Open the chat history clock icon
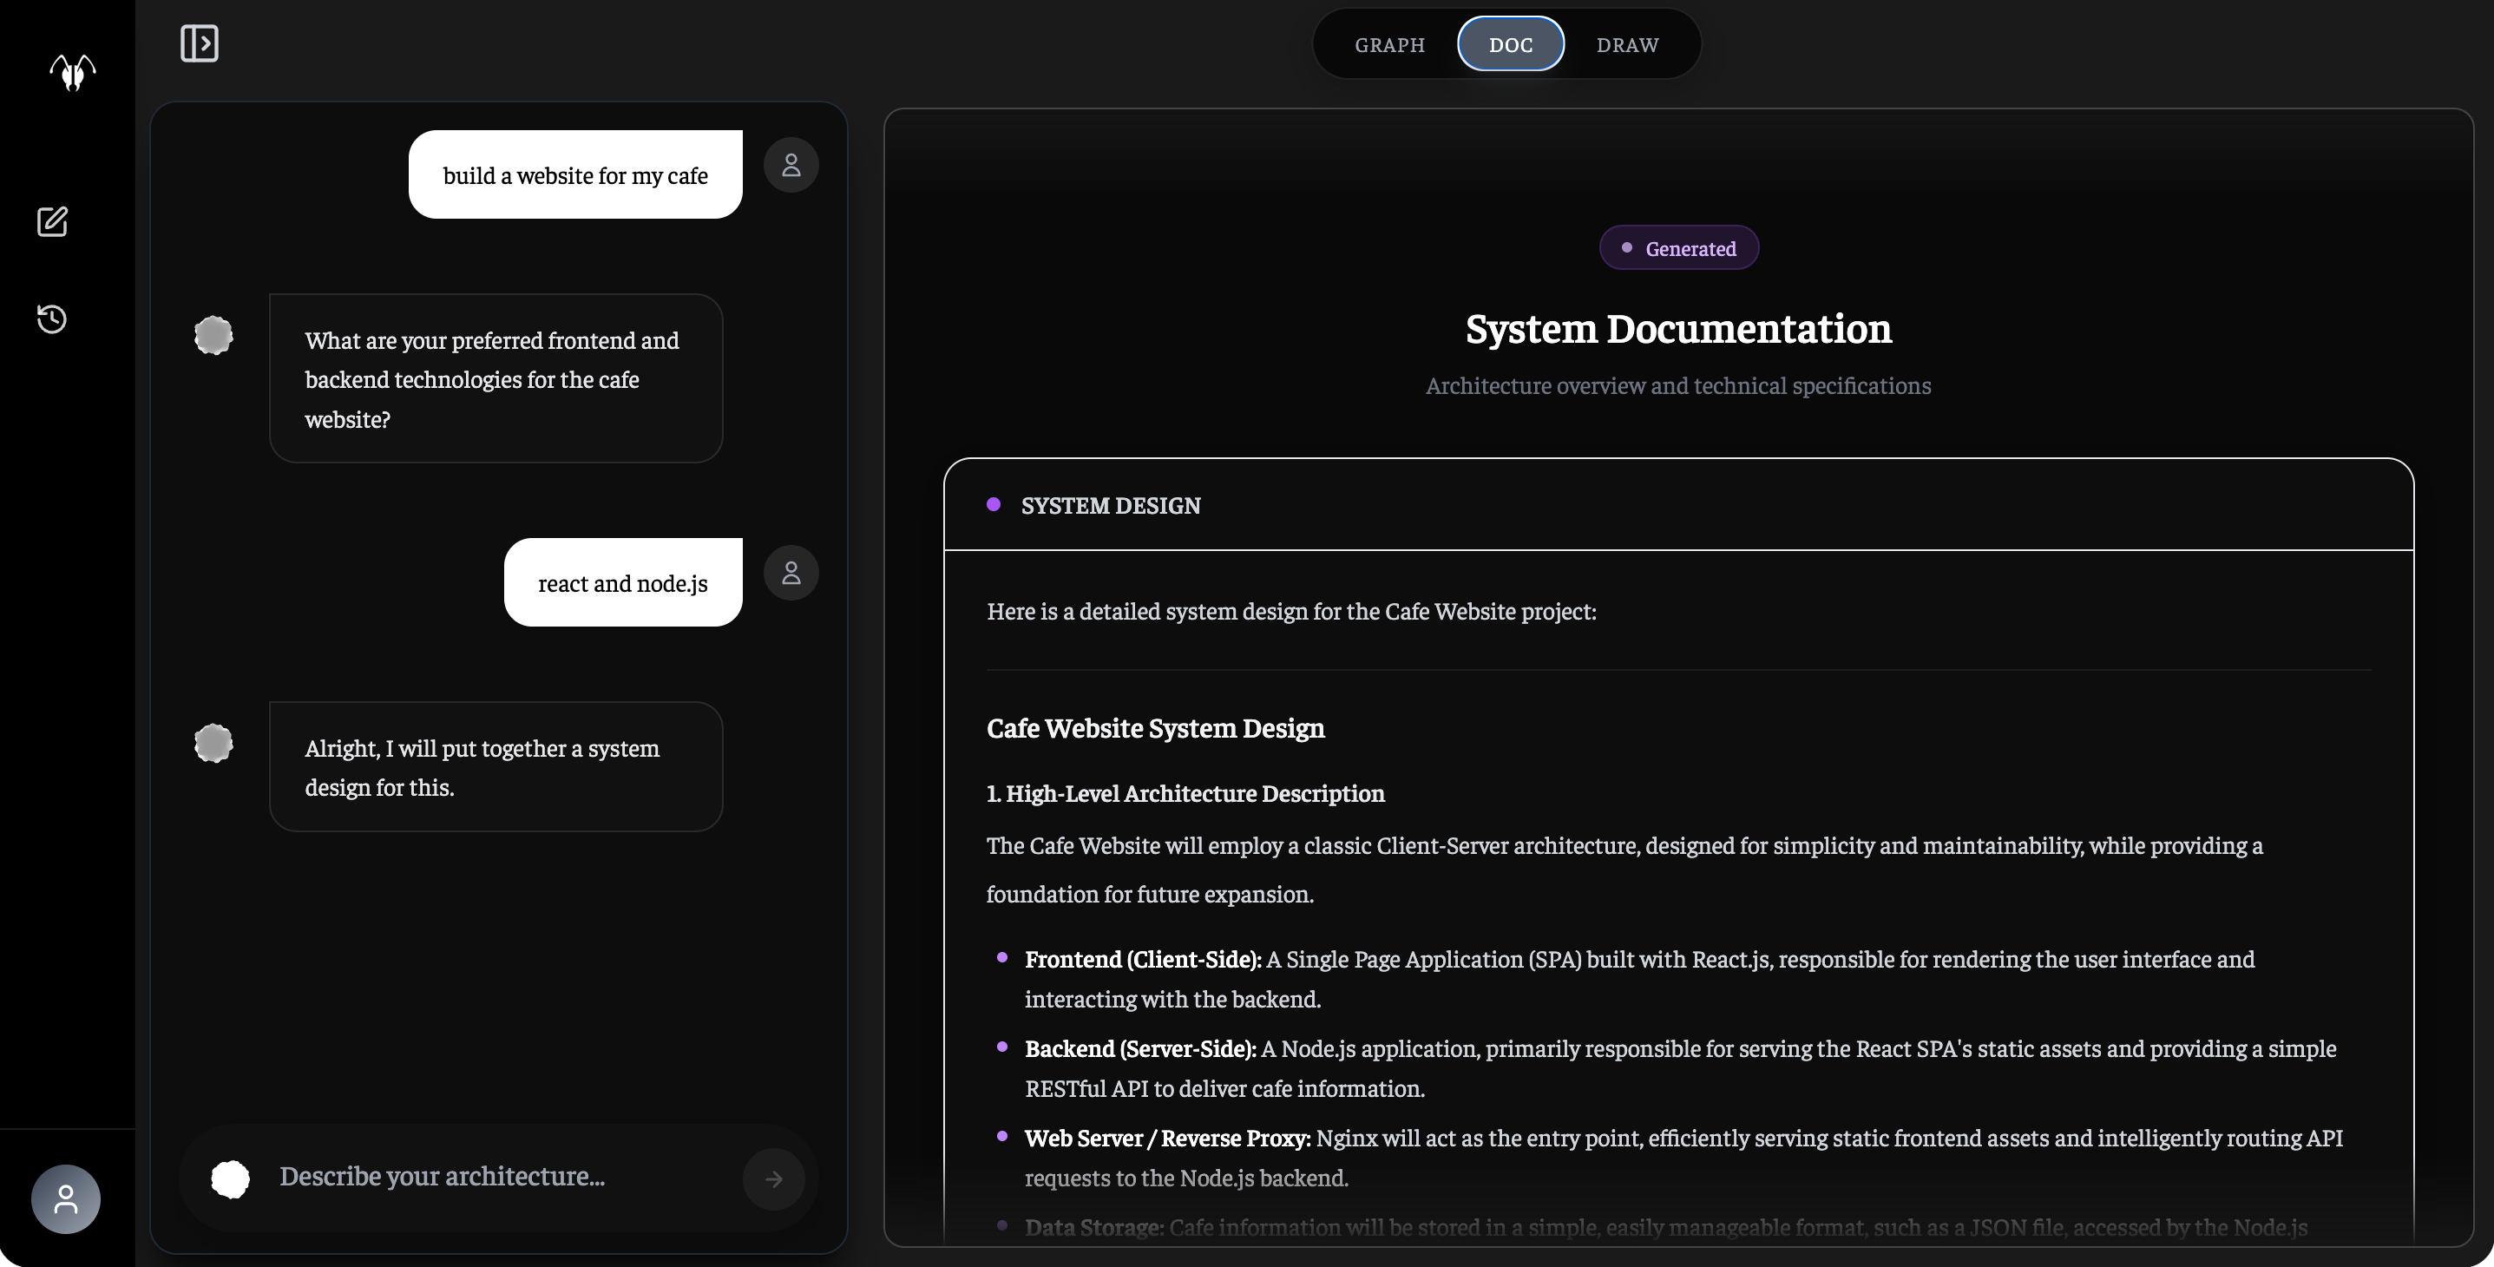Screen dimensions: 2494x1267 pos(52,318)
